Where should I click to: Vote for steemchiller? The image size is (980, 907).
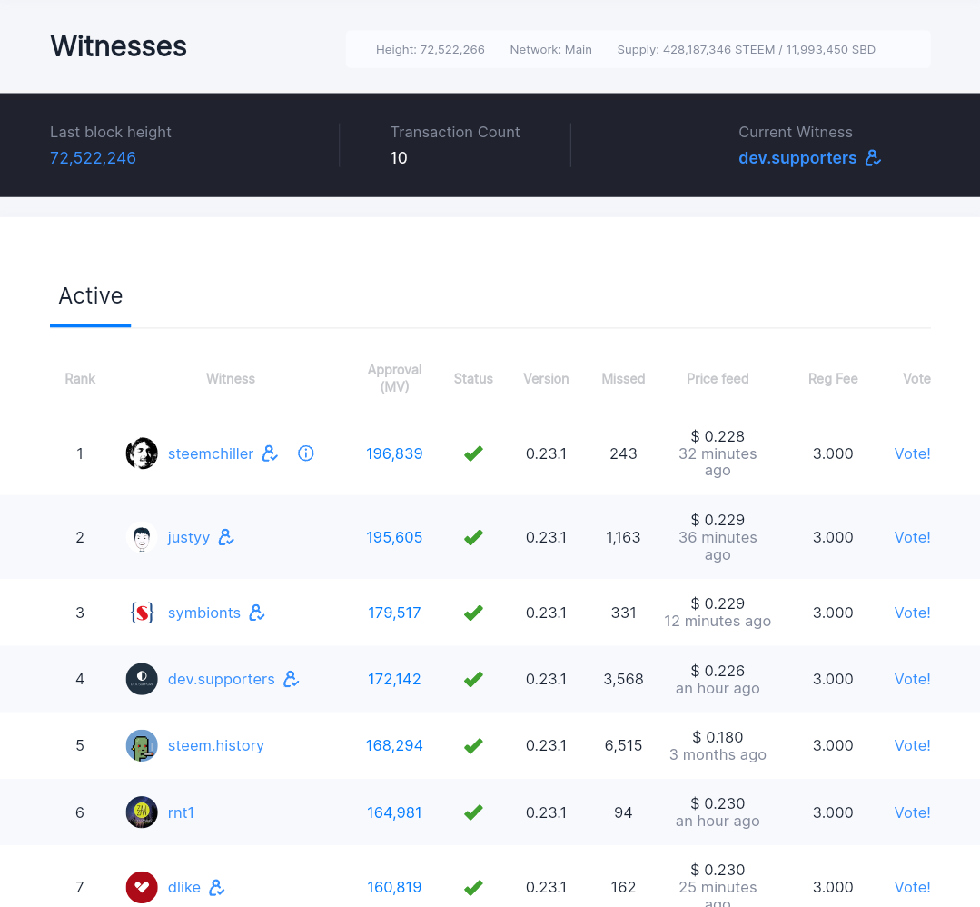[912, 453]
